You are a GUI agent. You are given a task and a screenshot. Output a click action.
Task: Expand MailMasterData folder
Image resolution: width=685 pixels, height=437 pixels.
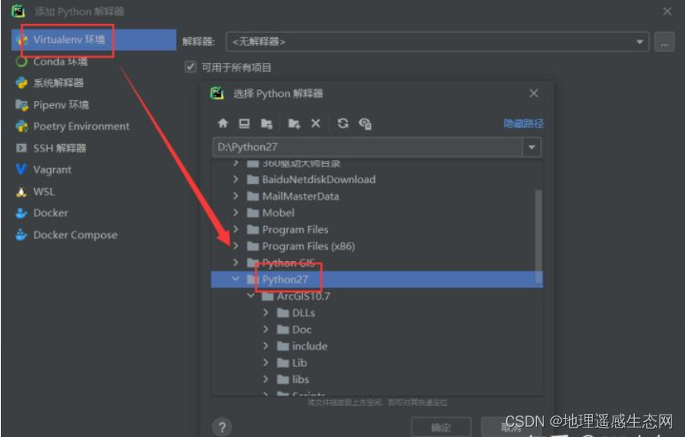tap(236, 196)
